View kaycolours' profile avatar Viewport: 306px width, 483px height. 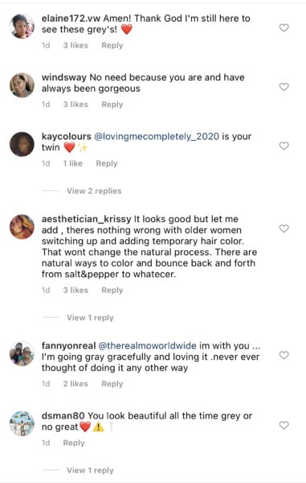pyautogui.click(x=22, y=144)
